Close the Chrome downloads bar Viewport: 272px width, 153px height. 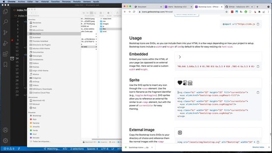click(269, 147)
